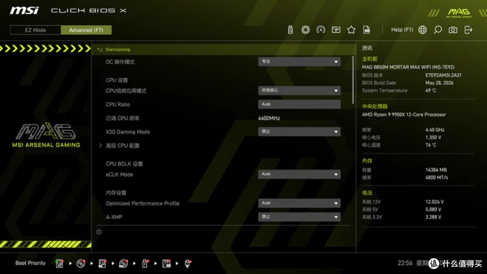Click CPU Ratio label

tap(118, 105)
